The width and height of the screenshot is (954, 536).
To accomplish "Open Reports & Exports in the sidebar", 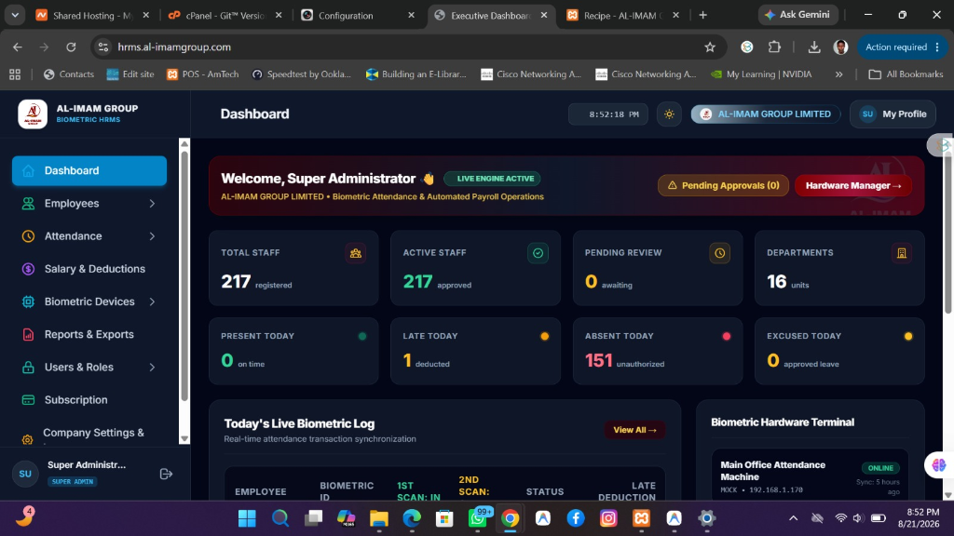I will click(x=89, y=335).
